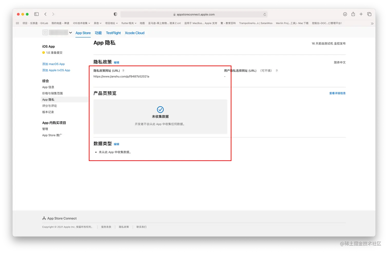Open a new tab with plus icon

pos(361,14)
